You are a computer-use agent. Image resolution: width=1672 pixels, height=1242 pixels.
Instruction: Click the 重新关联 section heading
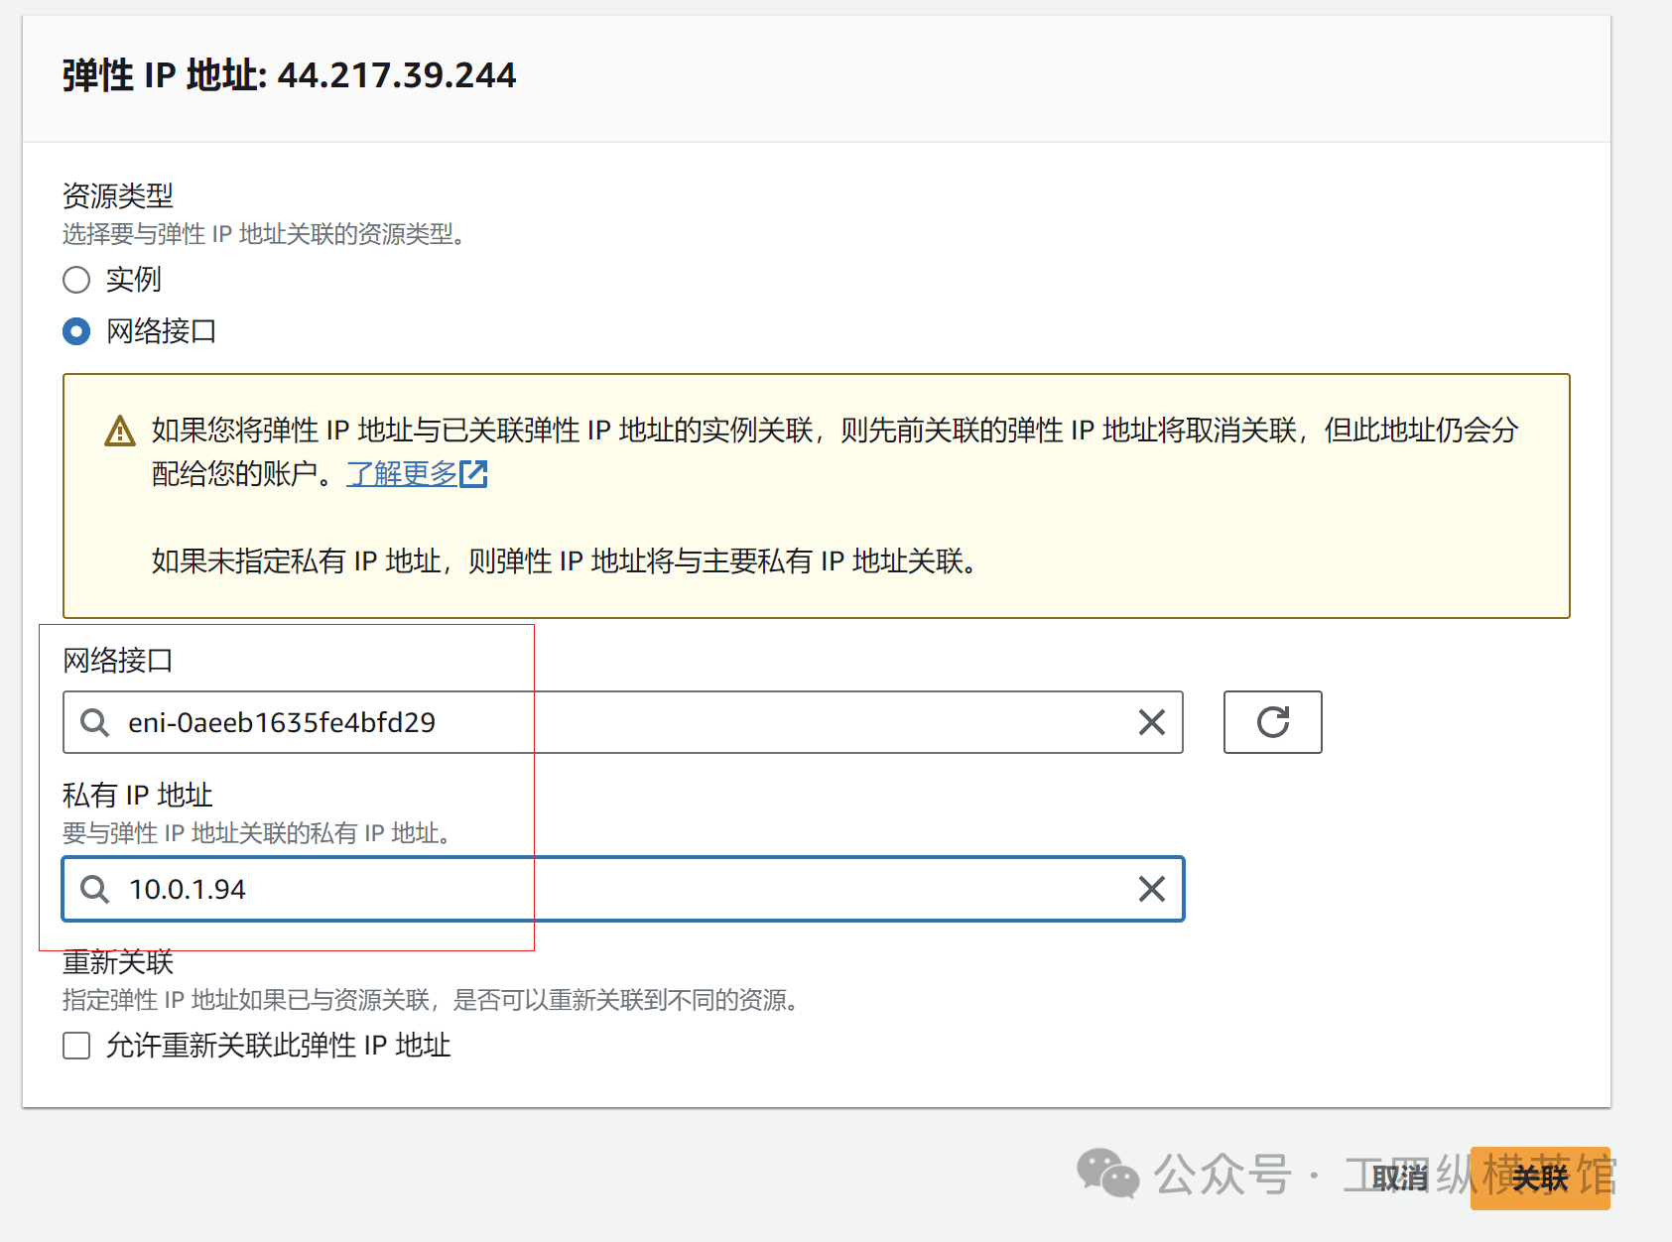pyautogui.click(x=118, y=962)
